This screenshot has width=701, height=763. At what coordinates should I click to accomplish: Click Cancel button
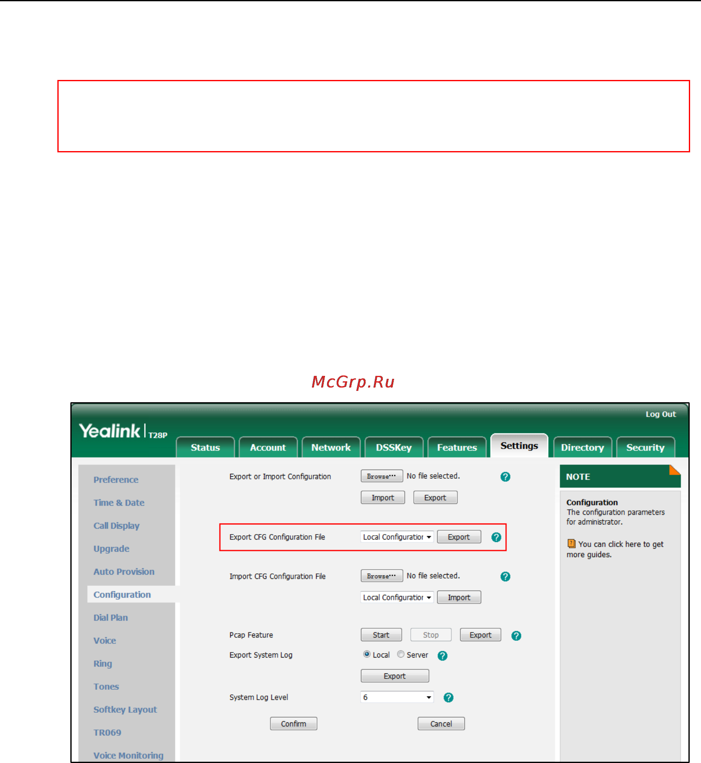pyautogui.click(x=441, y=724)
